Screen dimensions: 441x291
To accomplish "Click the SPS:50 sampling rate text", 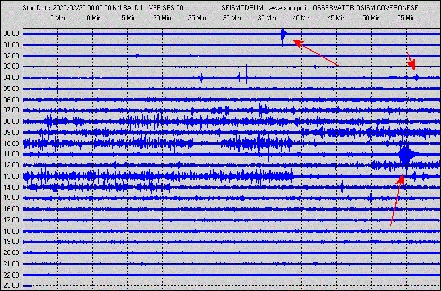I will click(x=173, y=8).
